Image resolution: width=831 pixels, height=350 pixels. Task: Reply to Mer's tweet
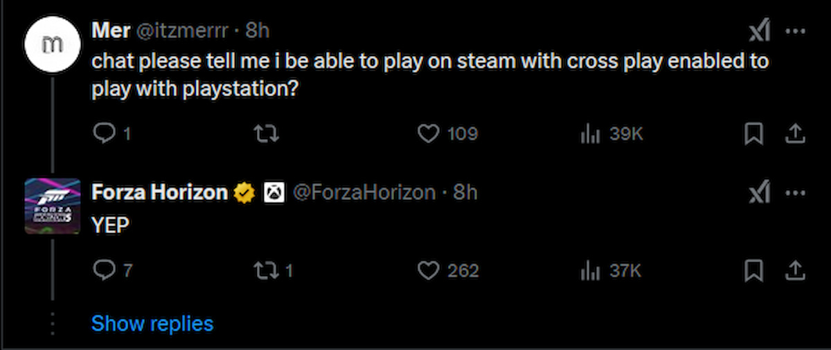102,133
